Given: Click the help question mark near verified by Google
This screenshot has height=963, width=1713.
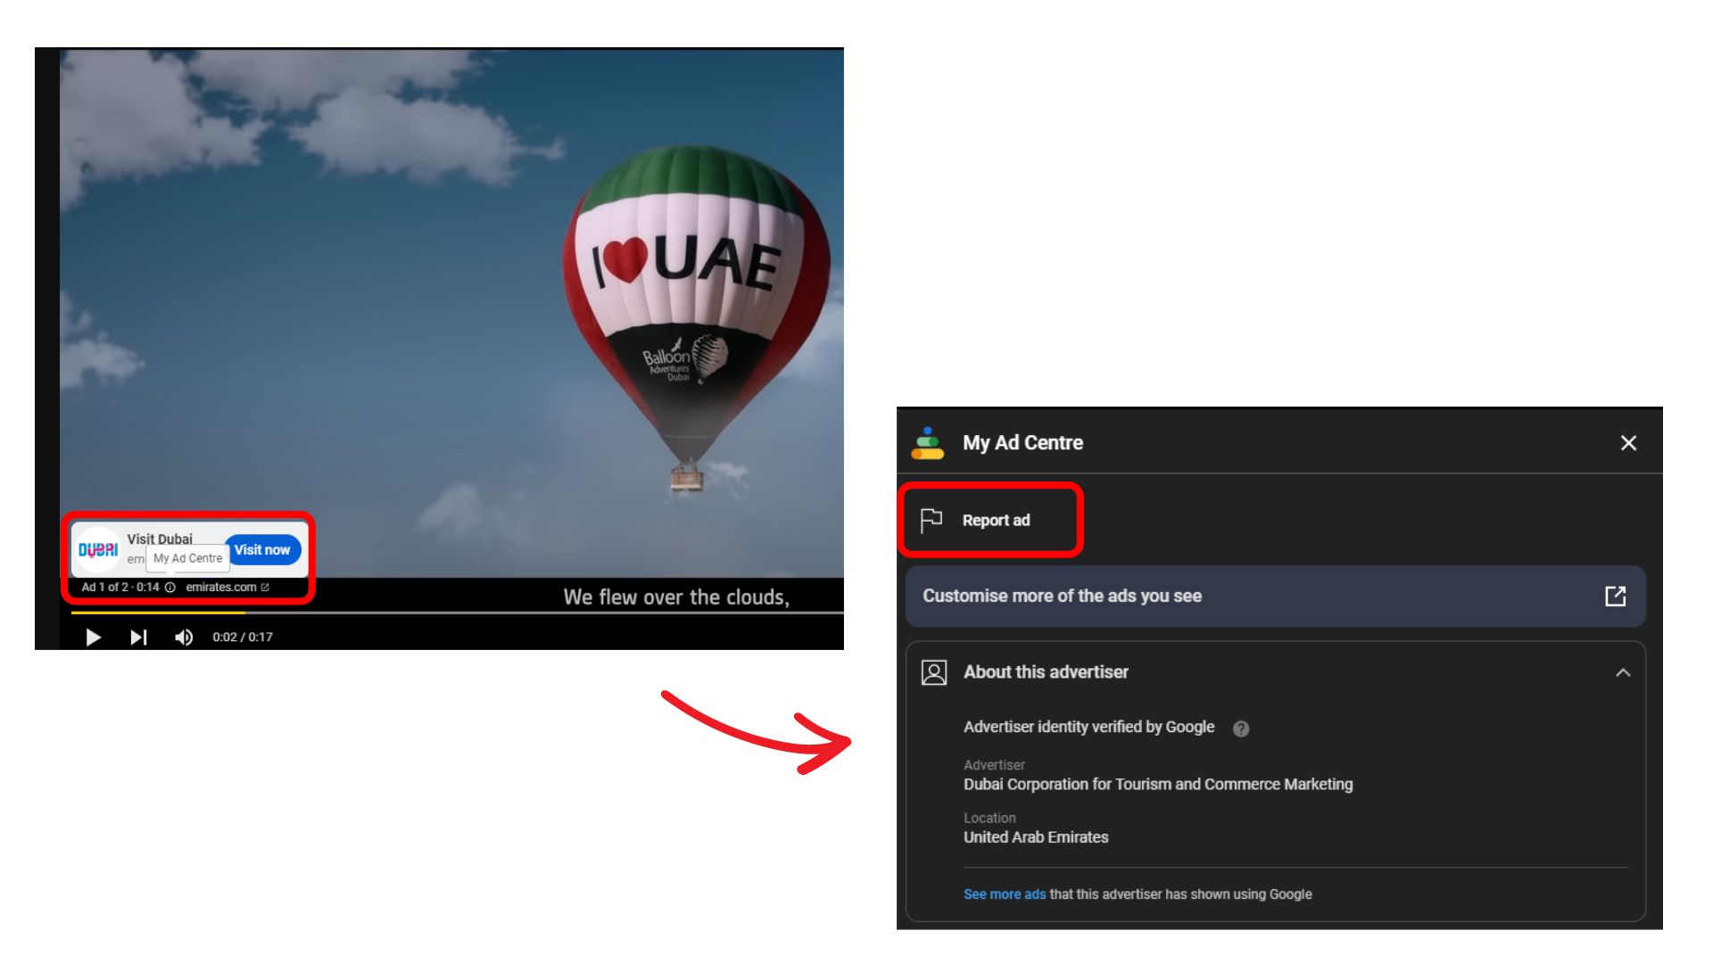Looking at the screenshot, I should [x=1241, y=728].
